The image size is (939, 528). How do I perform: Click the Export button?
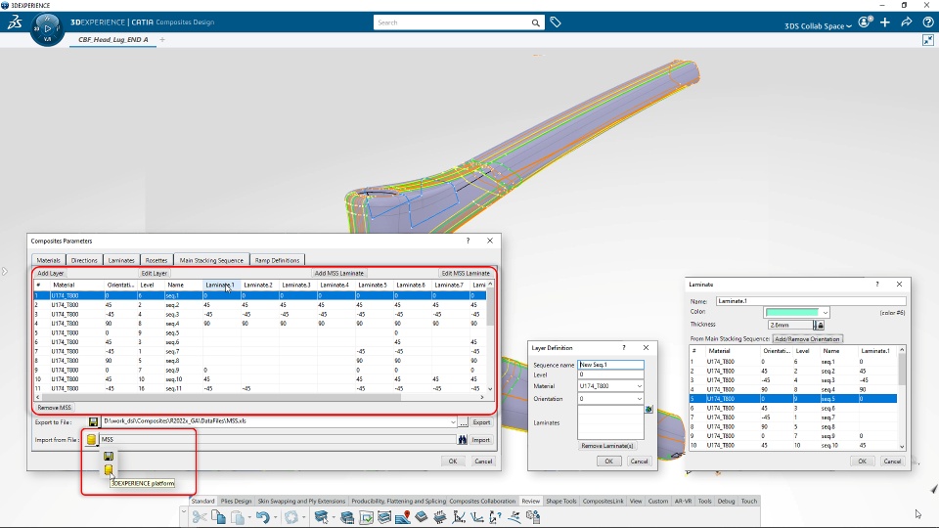[x=481, y=422]
